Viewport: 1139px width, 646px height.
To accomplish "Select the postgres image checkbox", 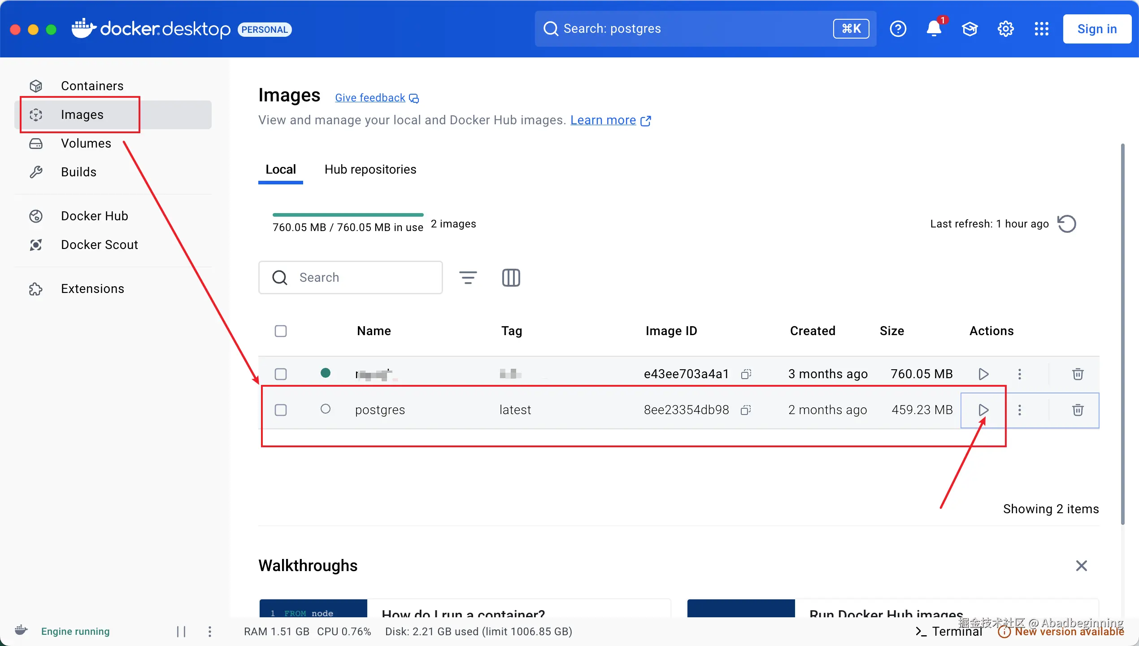I will 281,410.
